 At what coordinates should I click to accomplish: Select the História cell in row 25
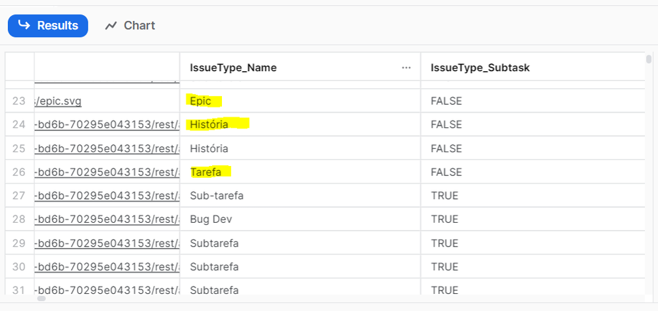[300, 148]
